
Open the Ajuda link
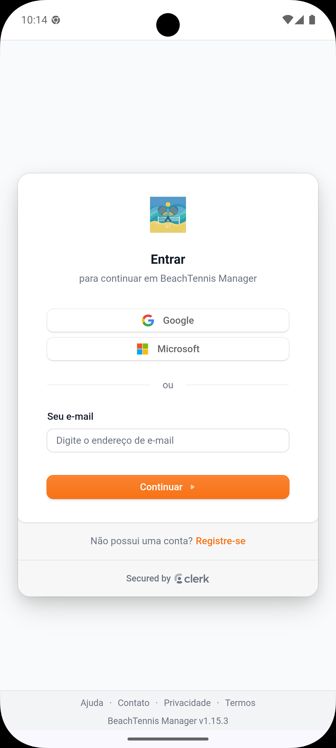pos(92,703)
